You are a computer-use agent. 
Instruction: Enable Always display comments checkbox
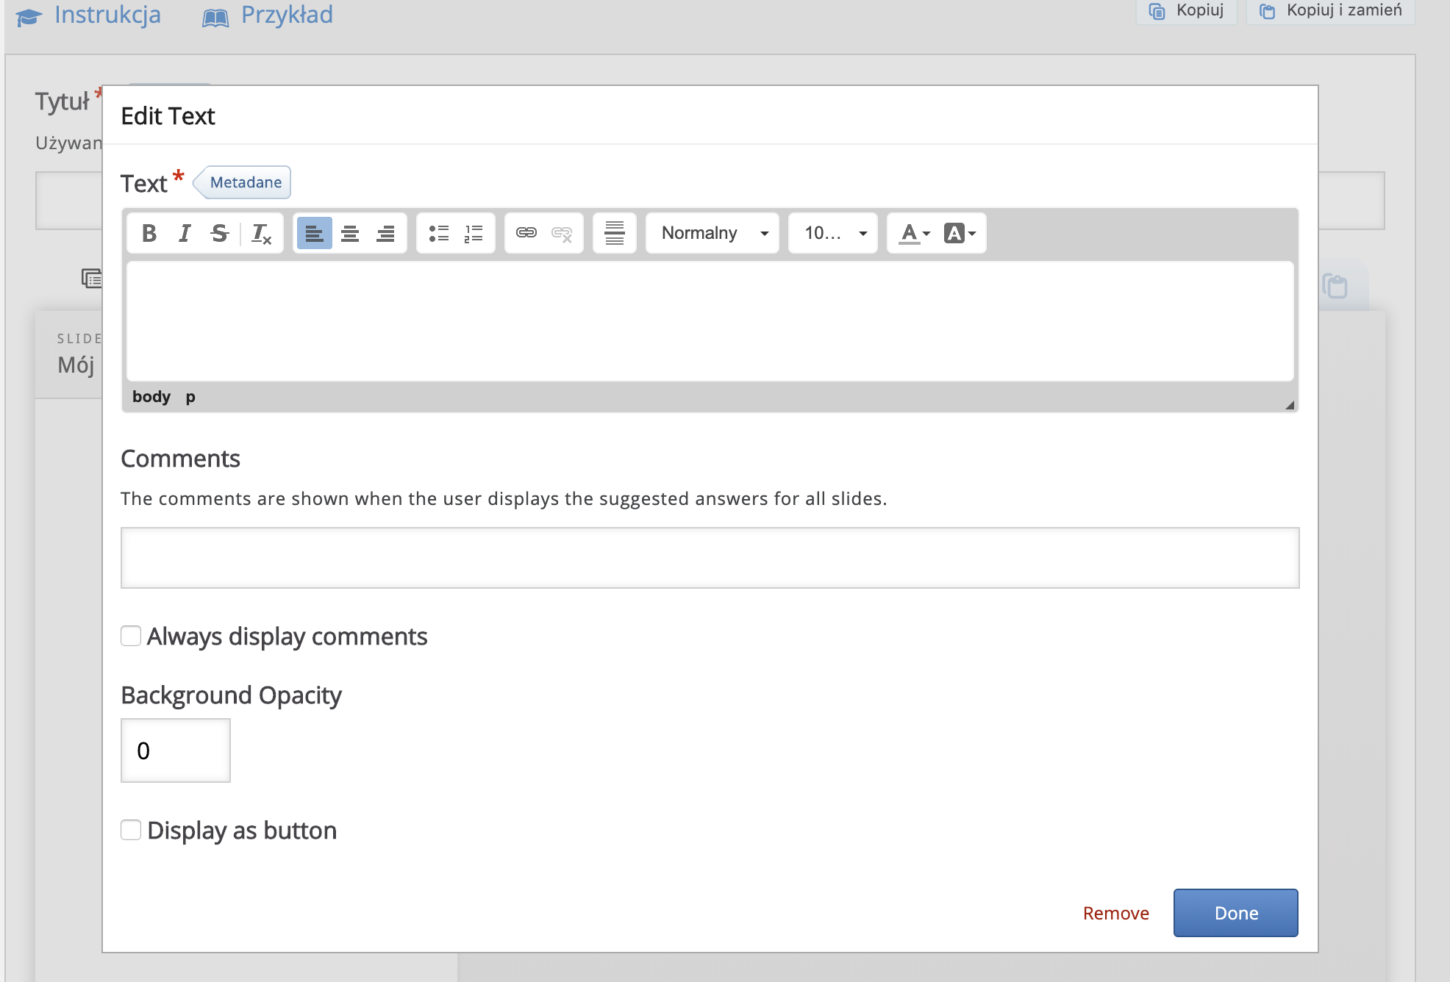[131, 636]
